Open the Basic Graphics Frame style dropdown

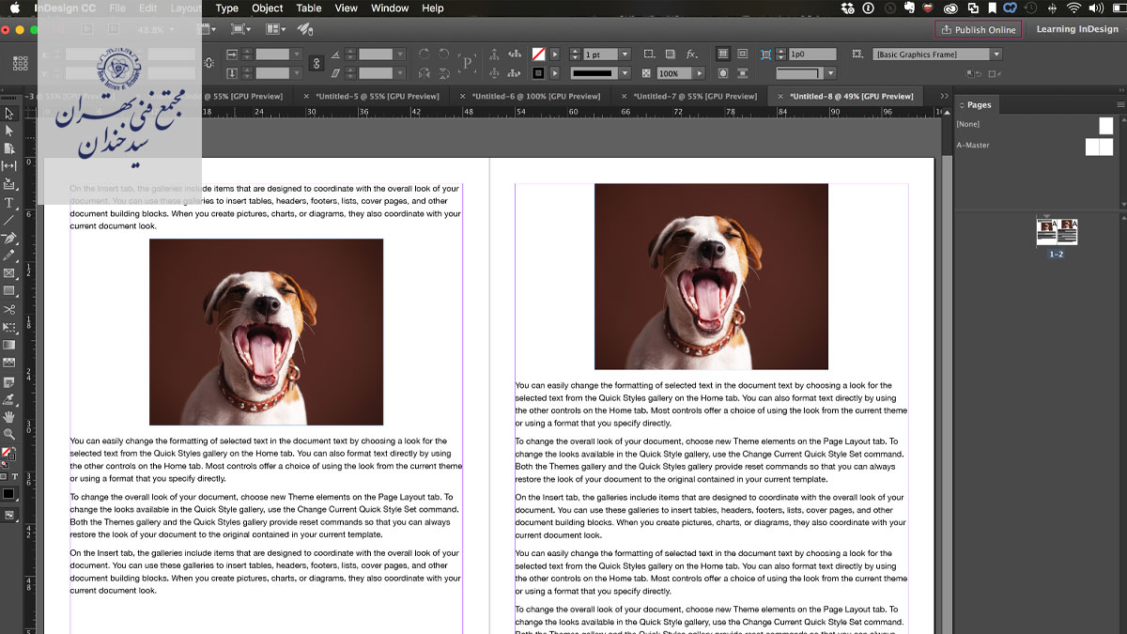(996, 54)
